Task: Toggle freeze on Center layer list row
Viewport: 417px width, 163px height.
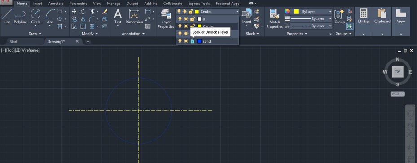Action: tap(186, 26)
